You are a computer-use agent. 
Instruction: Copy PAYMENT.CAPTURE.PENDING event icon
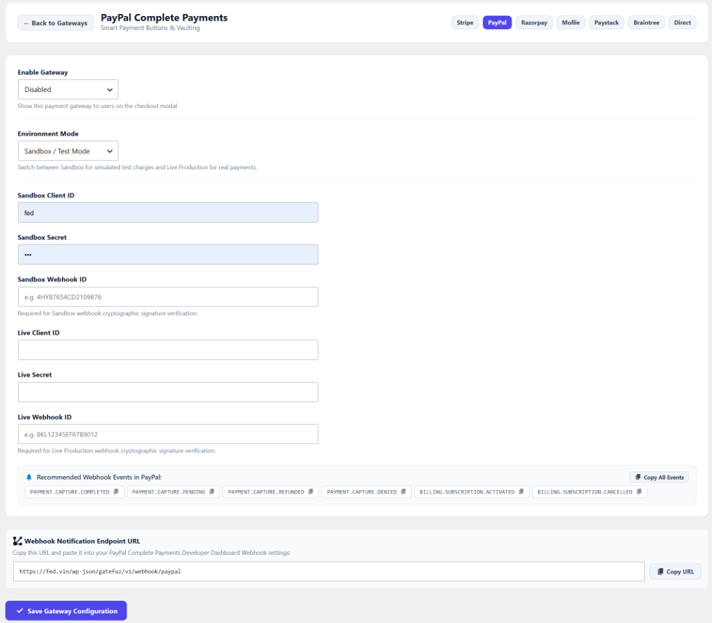[x=212, y=491]
